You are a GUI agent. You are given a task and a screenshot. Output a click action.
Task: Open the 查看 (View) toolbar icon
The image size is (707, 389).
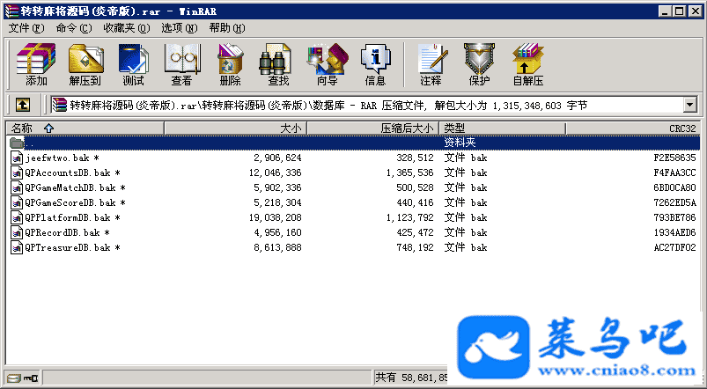click(x=181, y=64)
